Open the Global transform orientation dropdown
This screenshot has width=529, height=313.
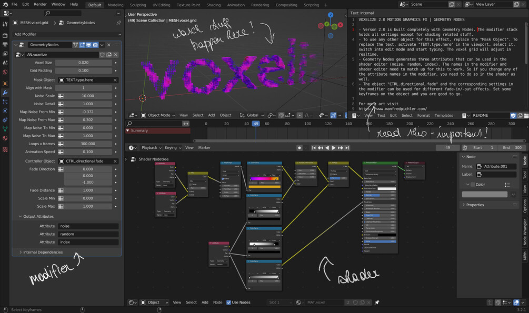252,115
